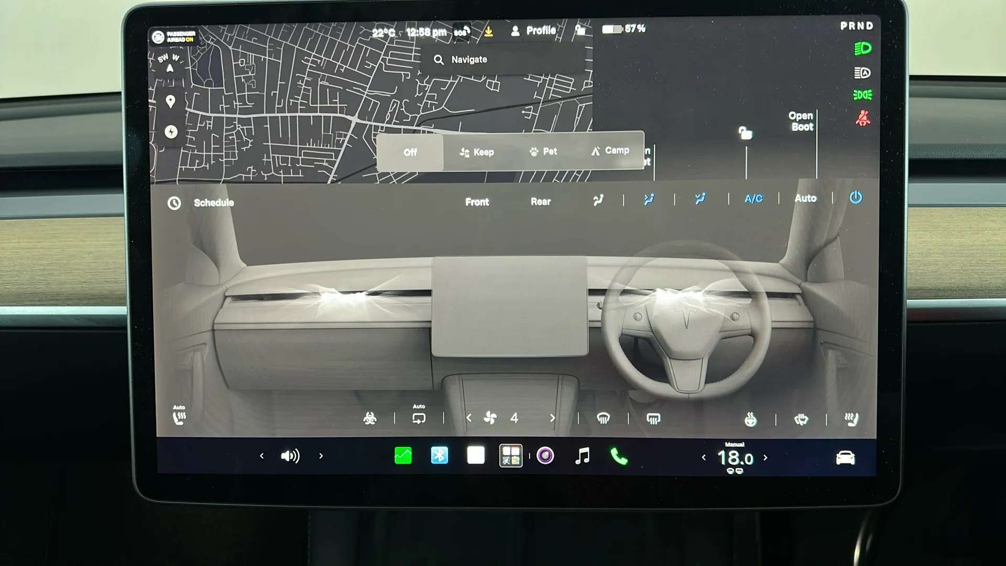Viewport: 1006px width, 566px height.
Task: Click the Navigate search field
Action: 503,60
